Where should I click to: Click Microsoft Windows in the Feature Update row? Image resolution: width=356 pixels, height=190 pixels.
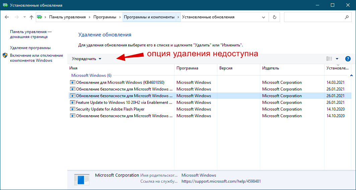(194, 103)
